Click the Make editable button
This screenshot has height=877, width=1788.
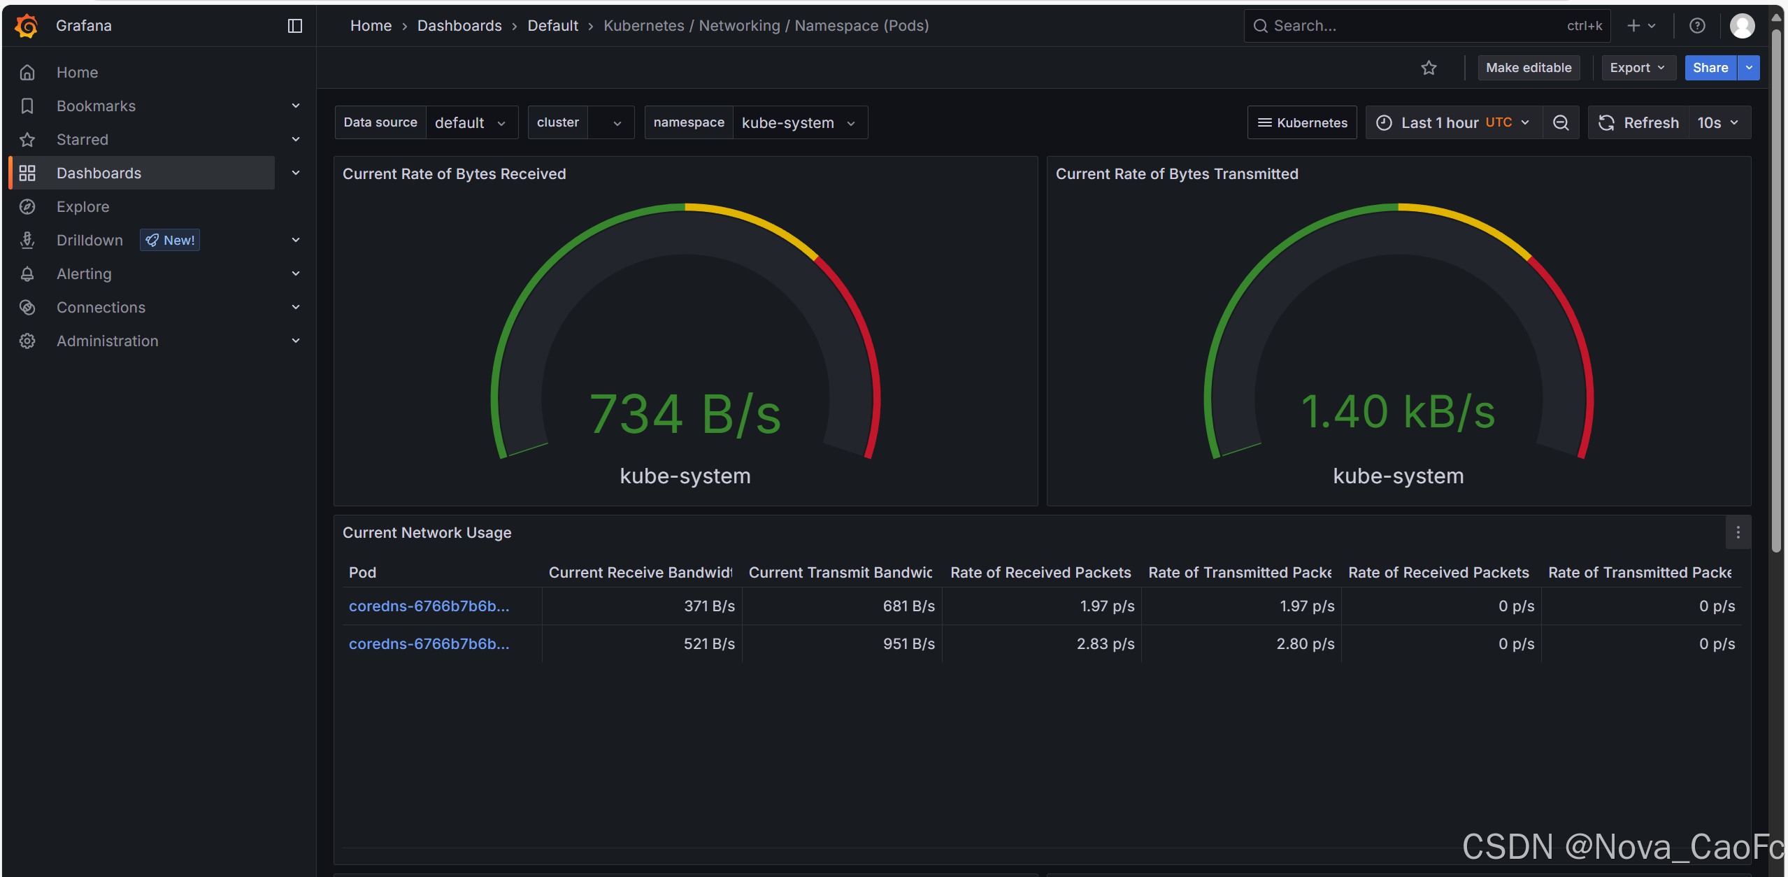[x=1528, y=68]
